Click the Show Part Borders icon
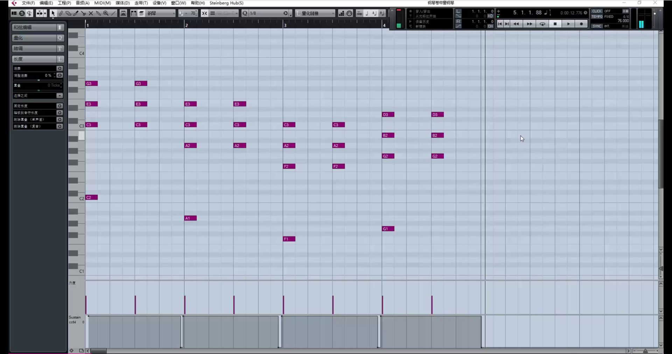The height and width of the screenshot is (354, 672). [x=133, y=13]
